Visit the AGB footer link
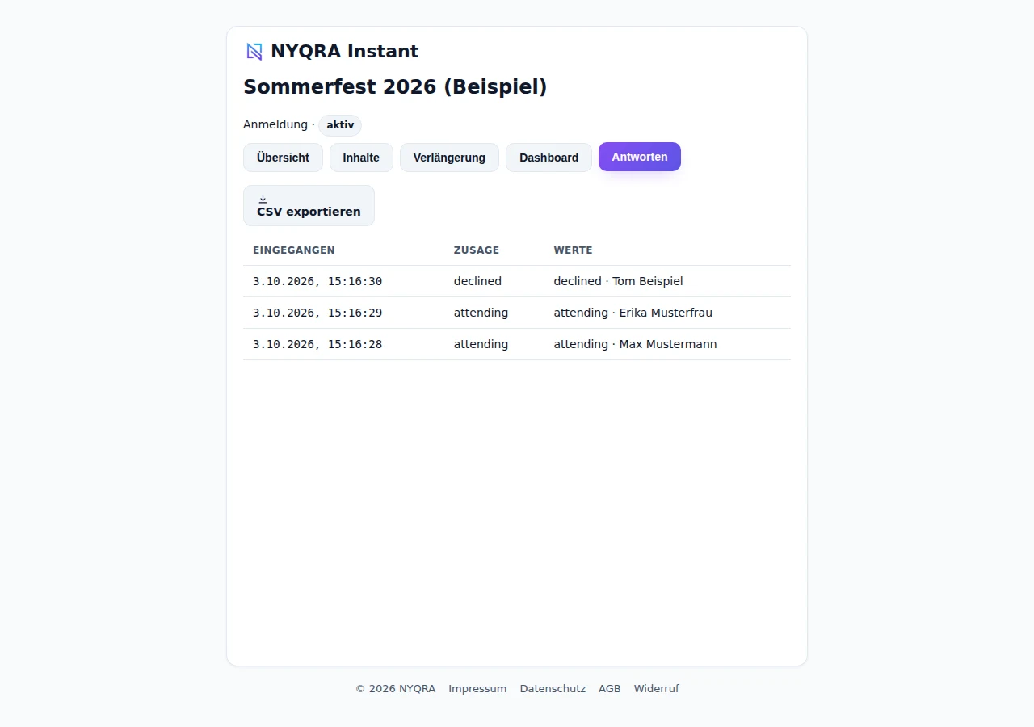The image size is (1034, 727). click(x=610, y=689)
